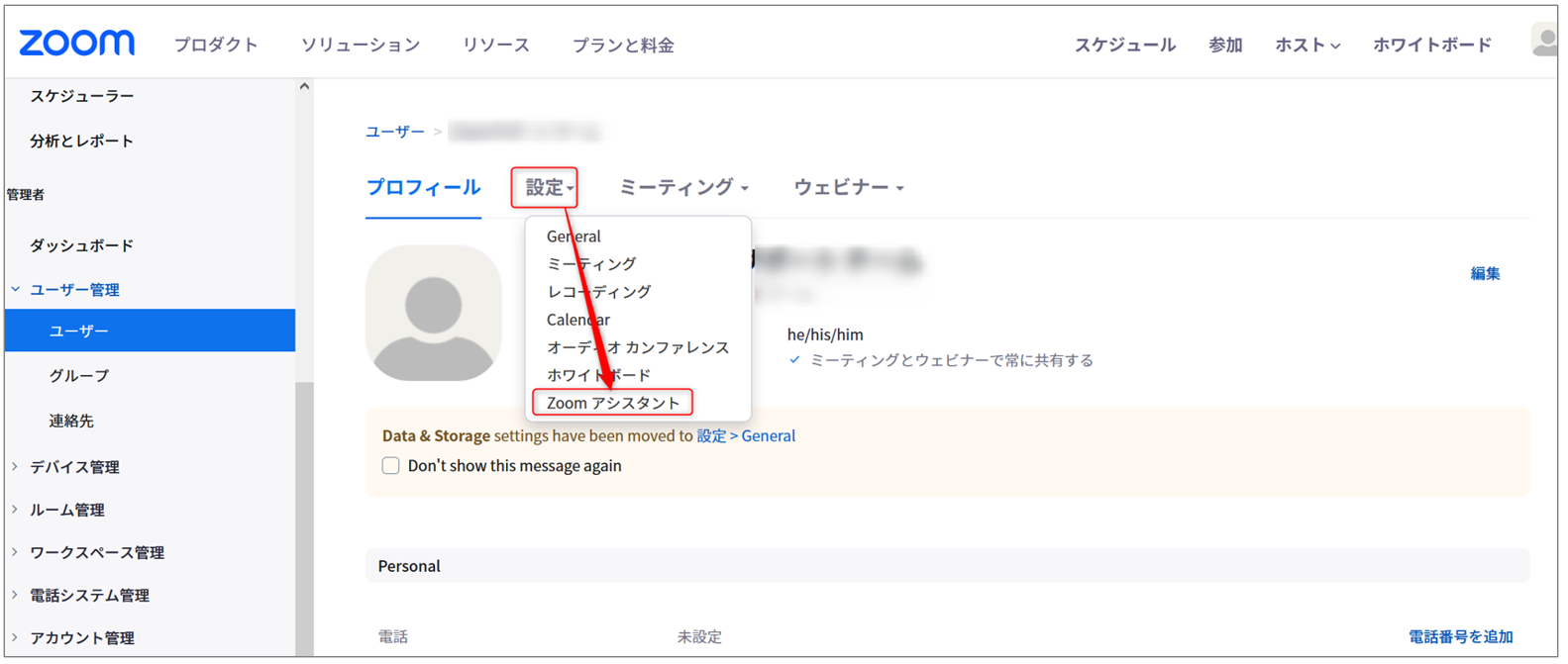Image resolution: width=1568 pixels, height=664 pixels.
Task: Open プロダクト in the top navigation
Action: pyautogui.click(x=216, y=45)
